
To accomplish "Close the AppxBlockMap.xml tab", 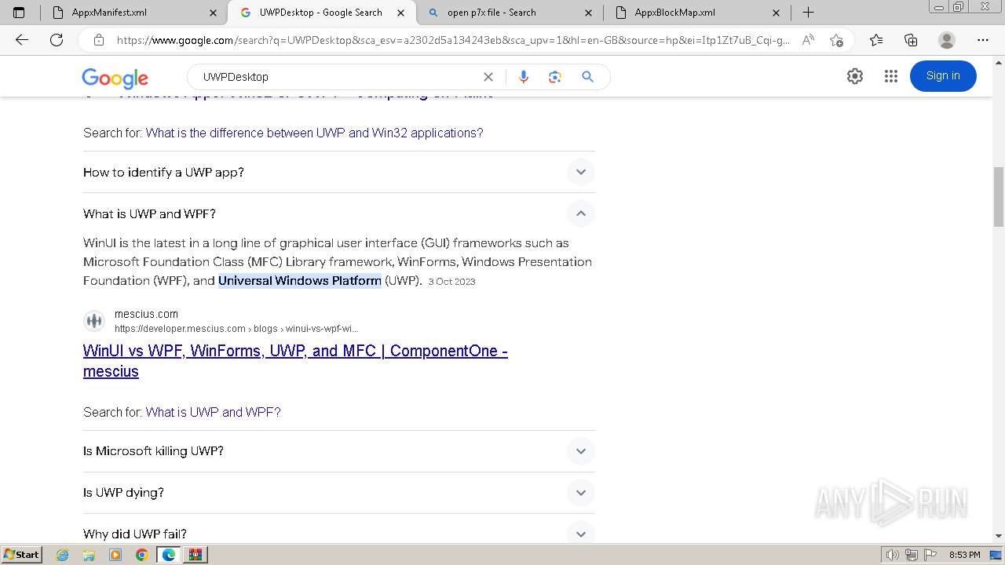I will click(x=777, y=13).
